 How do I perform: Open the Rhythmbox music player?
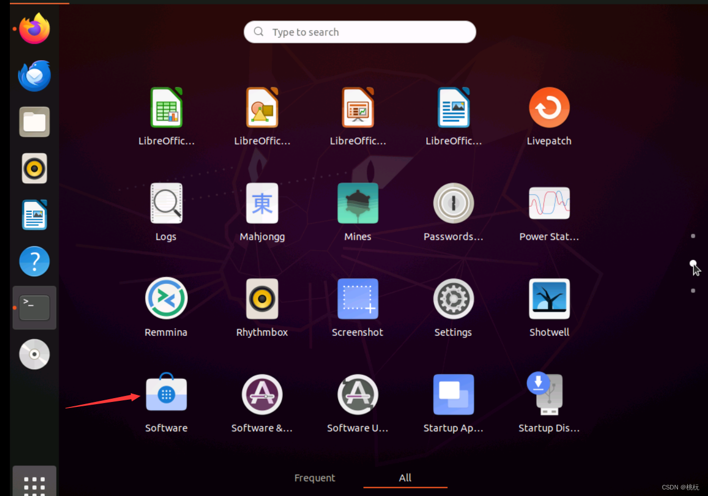pyautogui.click(x=262, y=299)
